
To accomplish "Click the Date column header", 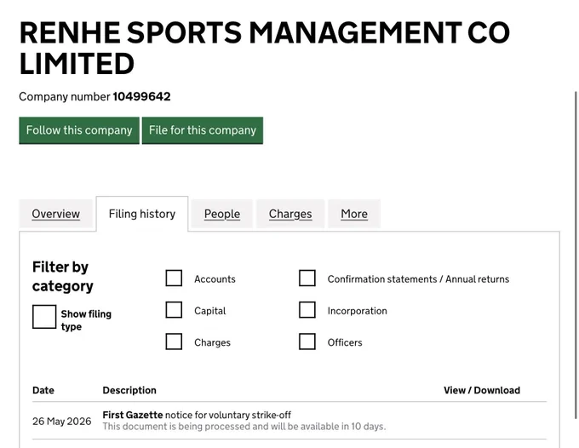I will click(x=43, y=390).
